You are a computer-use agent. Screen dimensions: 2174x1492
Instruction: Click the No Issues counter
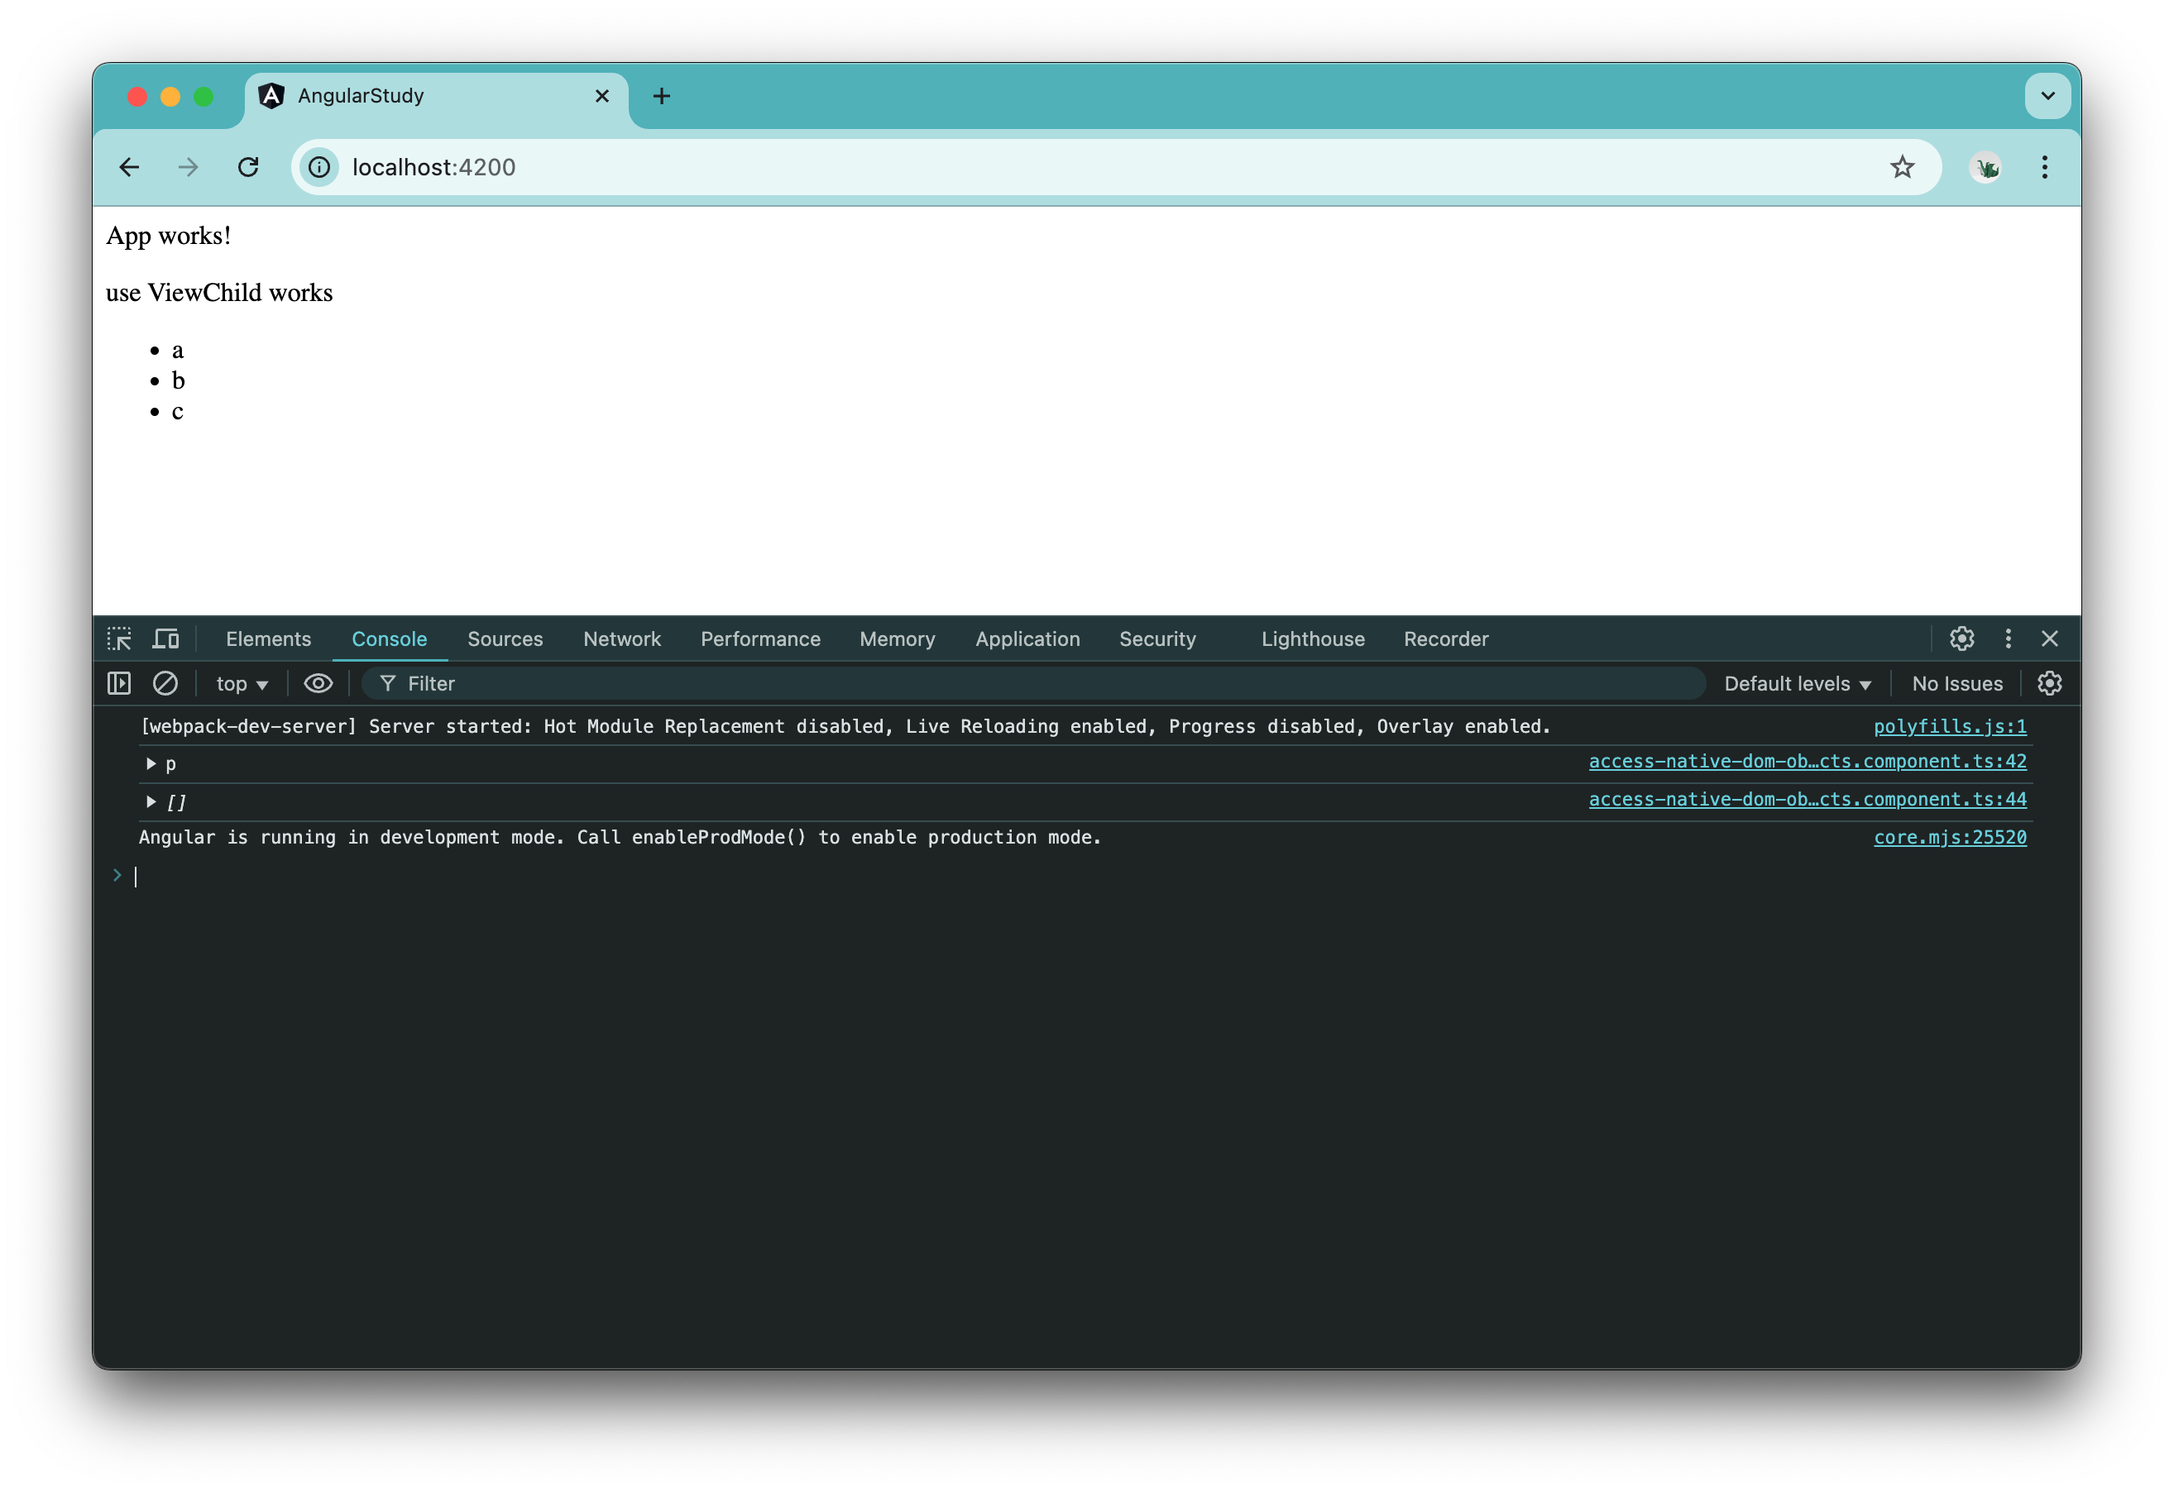tap(1957, 683)
